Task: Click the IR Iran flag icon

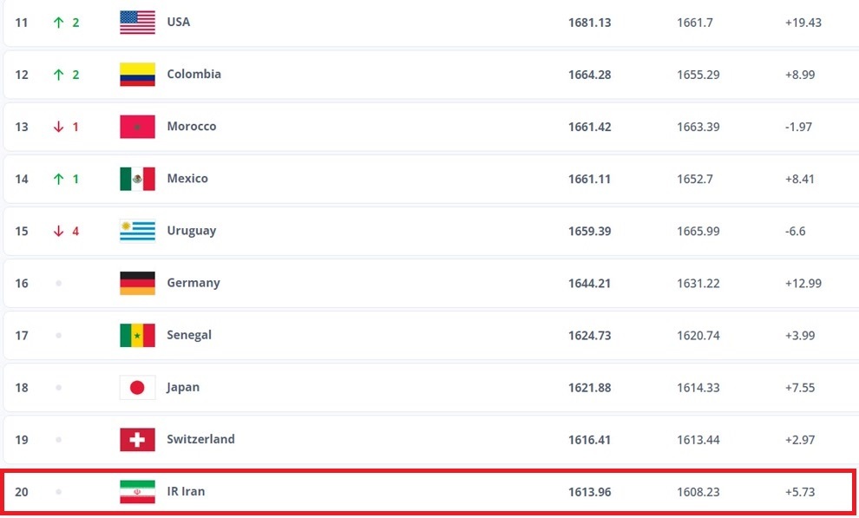Action: pos(137,492)
